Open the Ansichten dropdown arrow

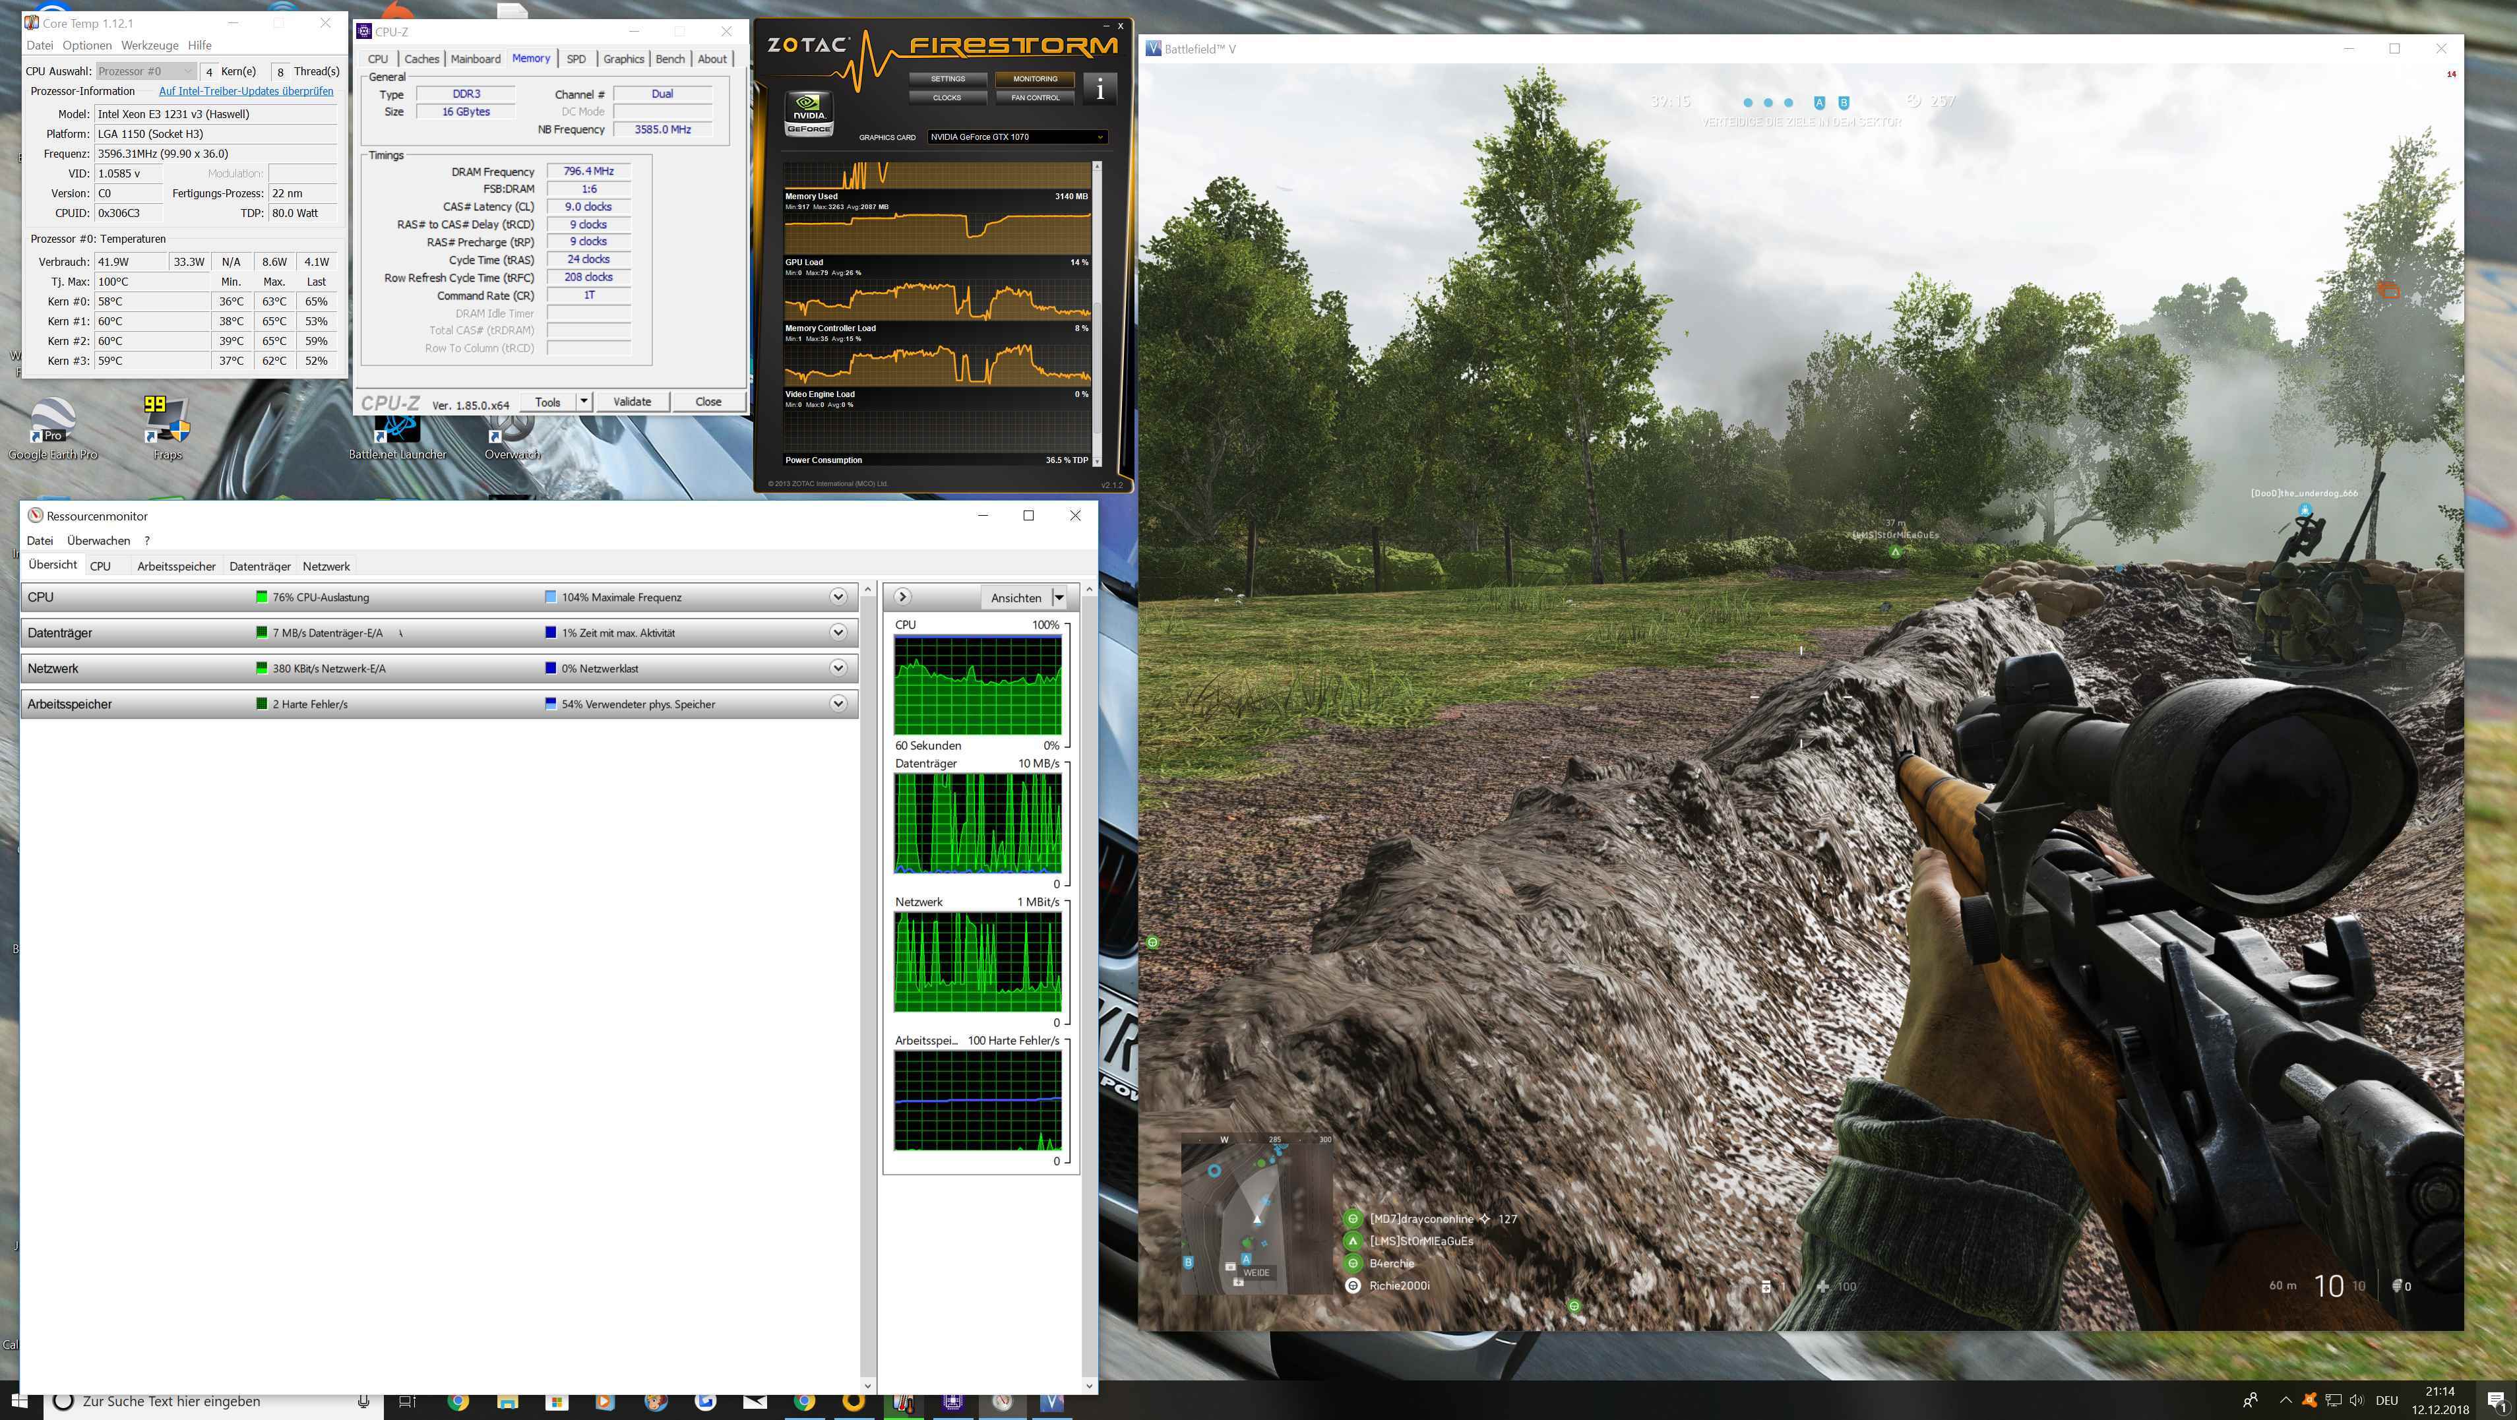[1059, 597]
